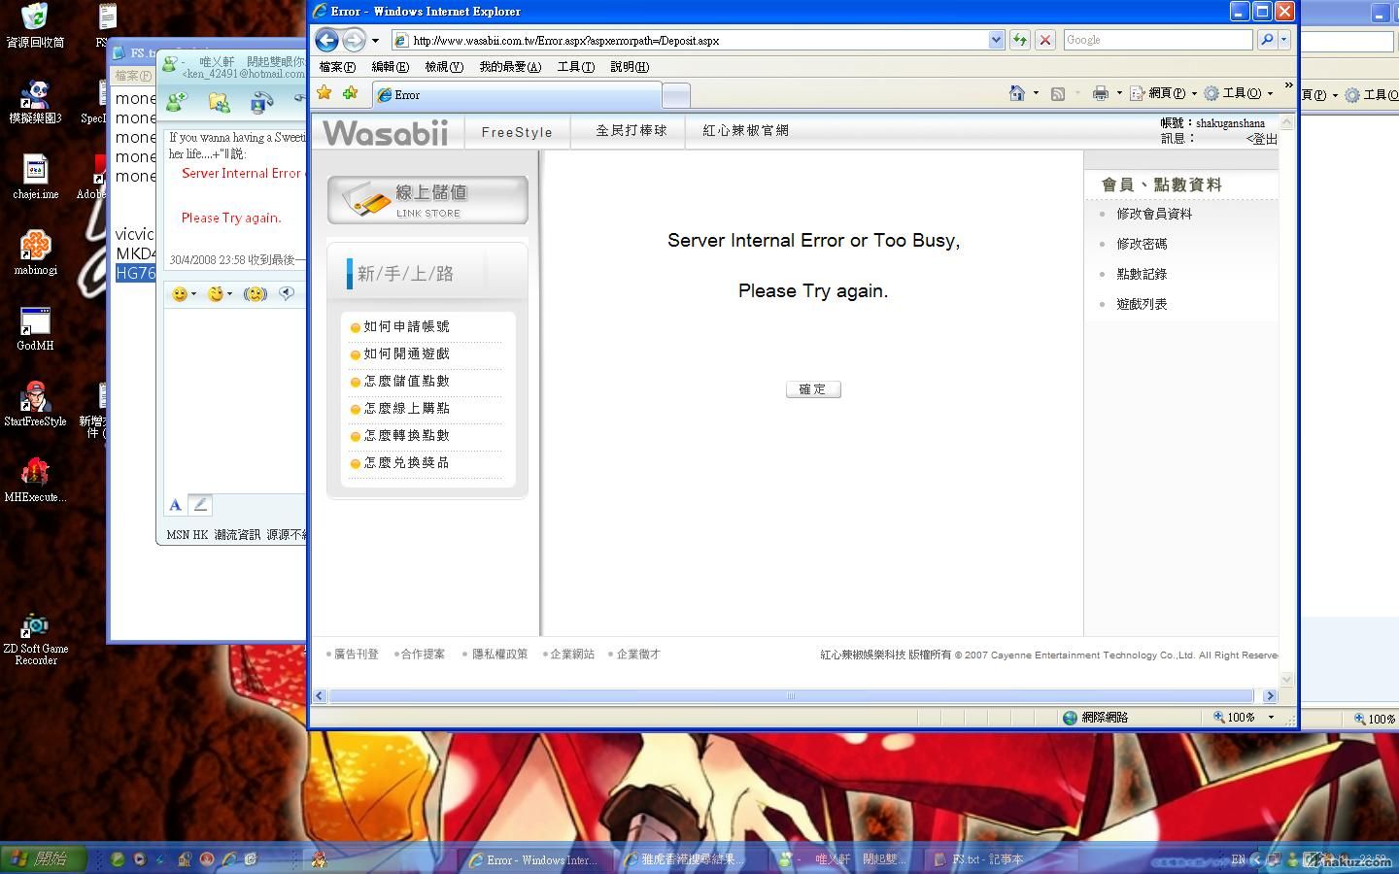Image resolution: width=1399 pixels, height=874 pixels.
Task: Open the 修改會員資料 link
Action: click(1153, 214)
